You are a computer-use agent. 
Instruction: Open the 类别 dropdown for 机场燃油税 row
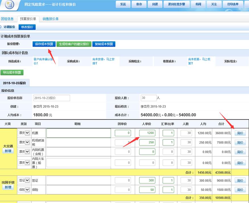24,142
